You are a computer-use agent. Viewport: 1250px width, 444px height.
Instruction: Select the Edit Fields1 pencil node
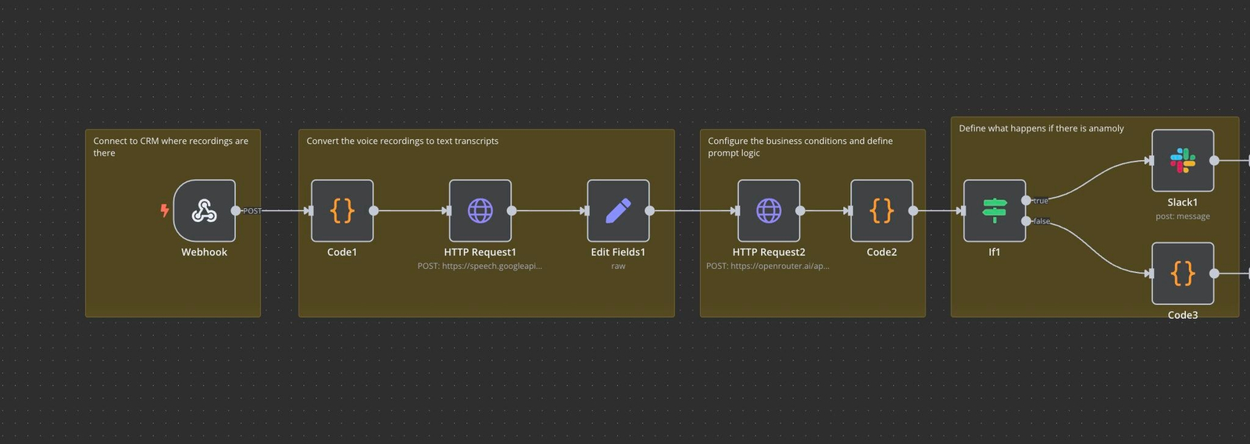[618, 210]
